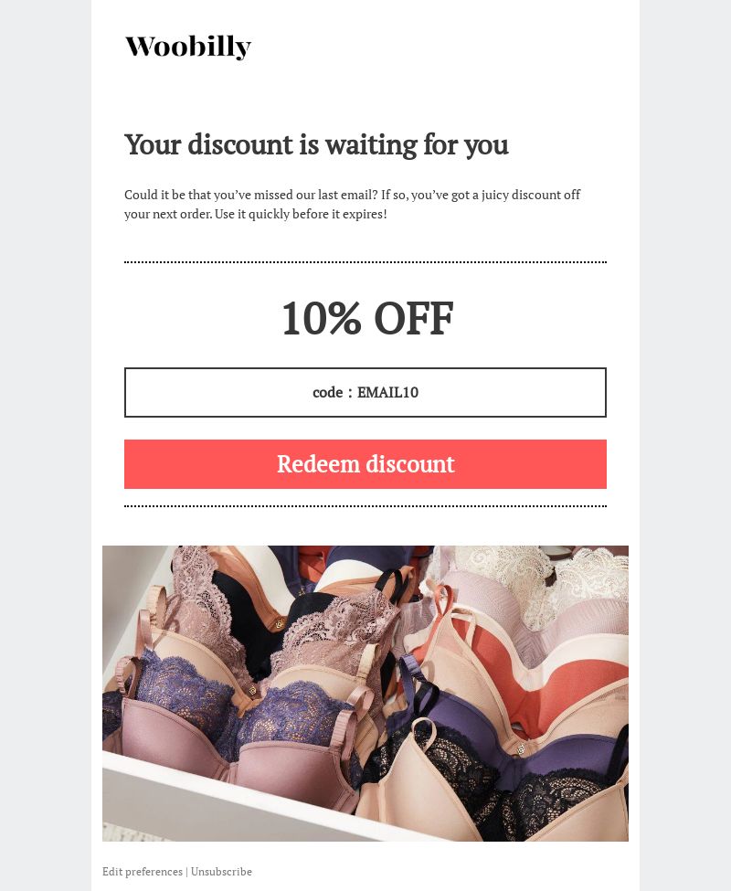
Task: Click the 'Use it quickly before it expires' sentence
Action: click(x=301, y=214)
